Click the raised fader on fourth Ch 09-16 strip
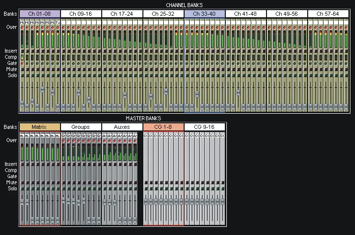This screenshot has width=355, height=235. (x=78, y=93)
